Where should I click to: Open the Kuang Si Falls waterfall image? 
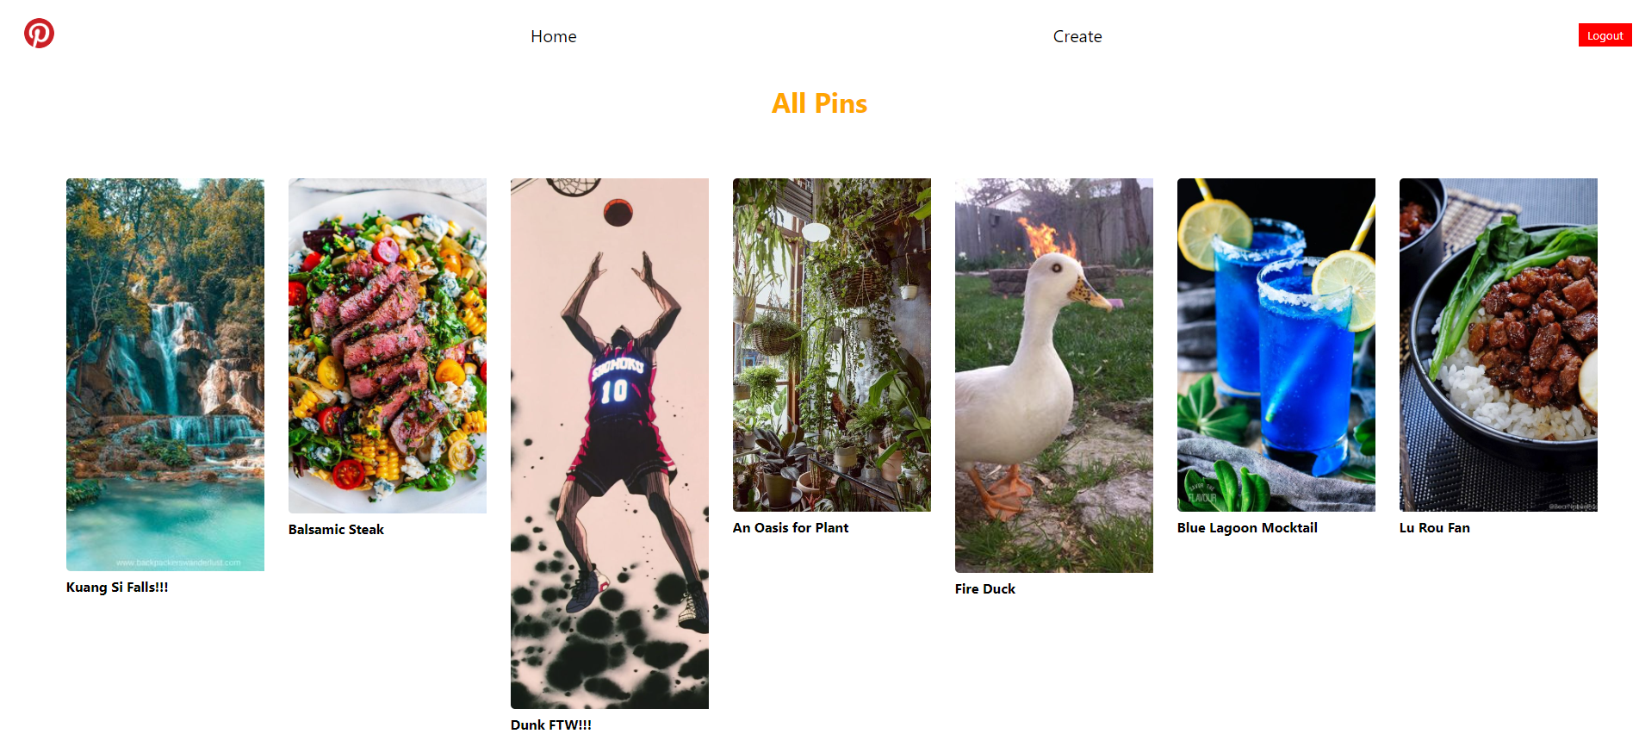click(x=165, y=375)
